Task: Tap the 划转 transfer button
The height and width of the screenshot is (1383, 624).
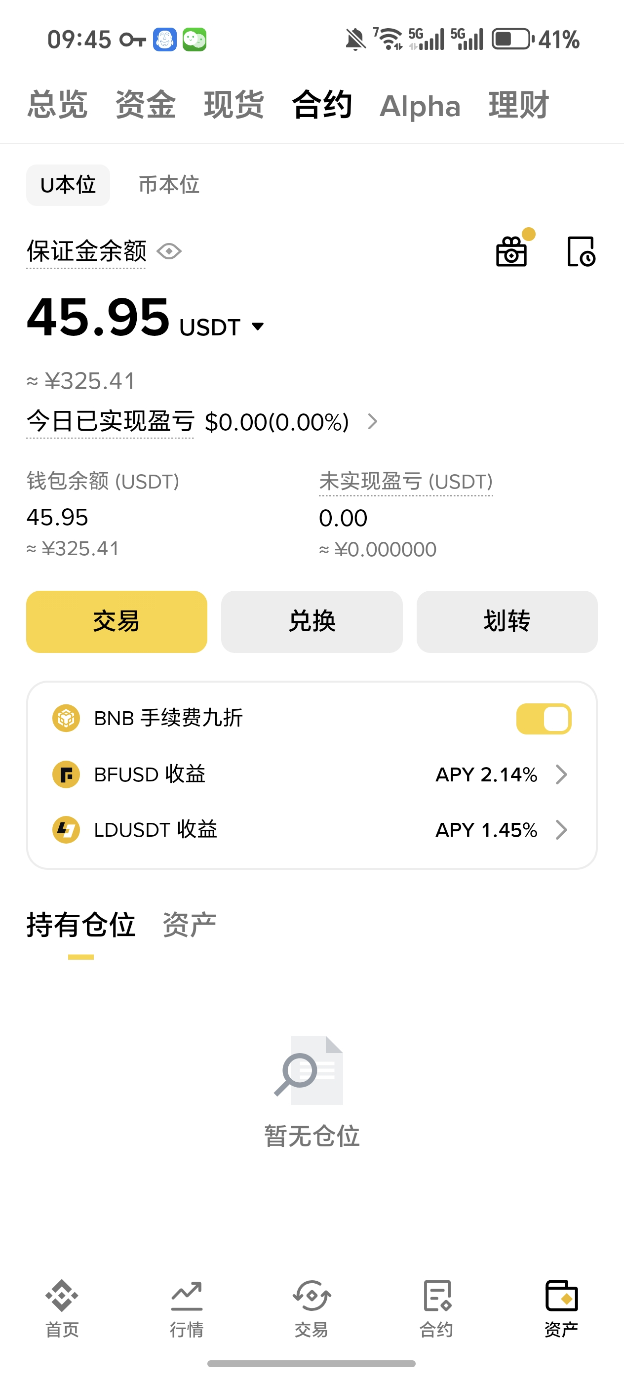Action: 507,622
